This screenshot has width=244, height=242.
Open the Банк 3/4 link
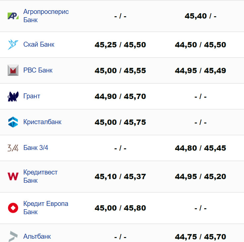[36, 148]
